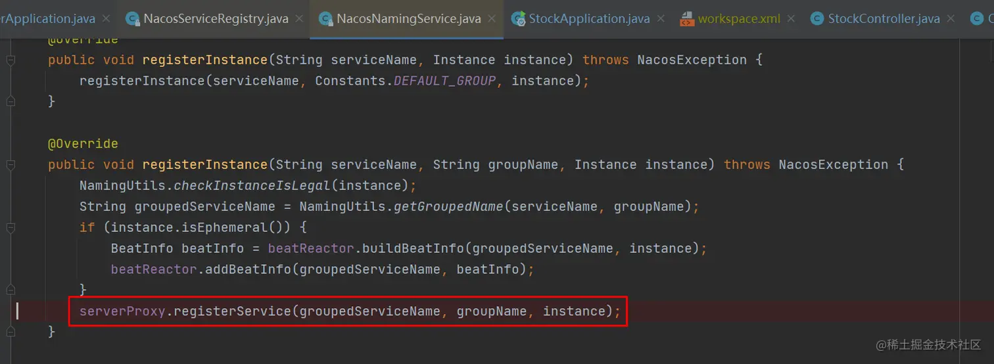Collapse the if isEphemeral block fold
The height and width of the screenshot is (364, 994).
11,228
